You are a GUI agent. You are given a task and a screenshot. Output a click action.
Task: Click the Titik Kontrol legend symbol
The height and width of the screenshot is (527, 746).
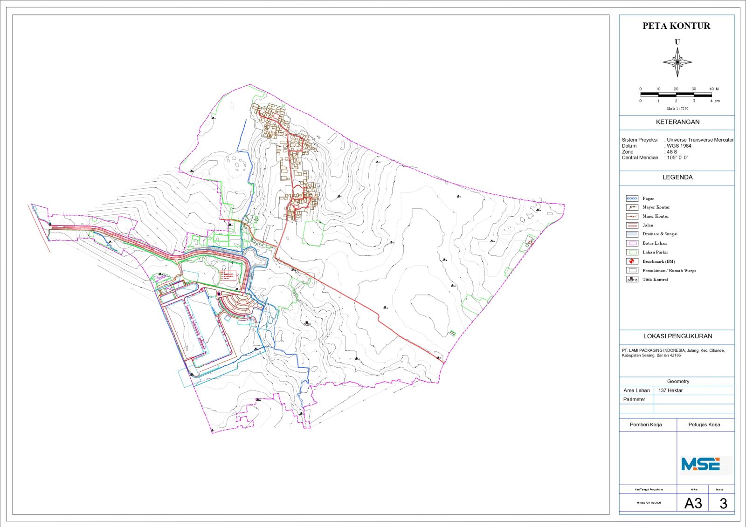coord(632,280)
